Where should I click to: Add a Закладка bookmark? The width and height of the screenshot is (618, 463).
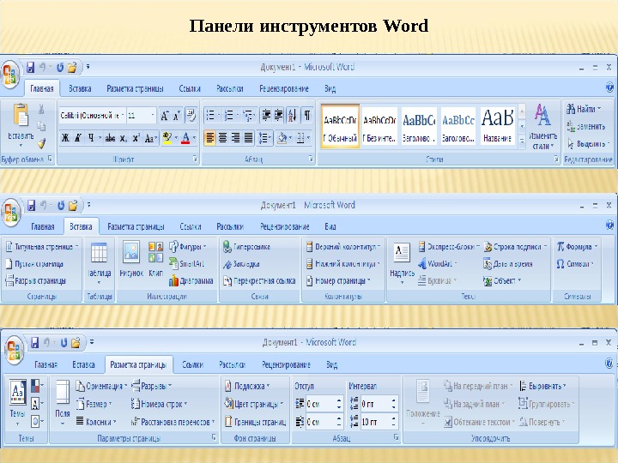click(x=241, y=264)
